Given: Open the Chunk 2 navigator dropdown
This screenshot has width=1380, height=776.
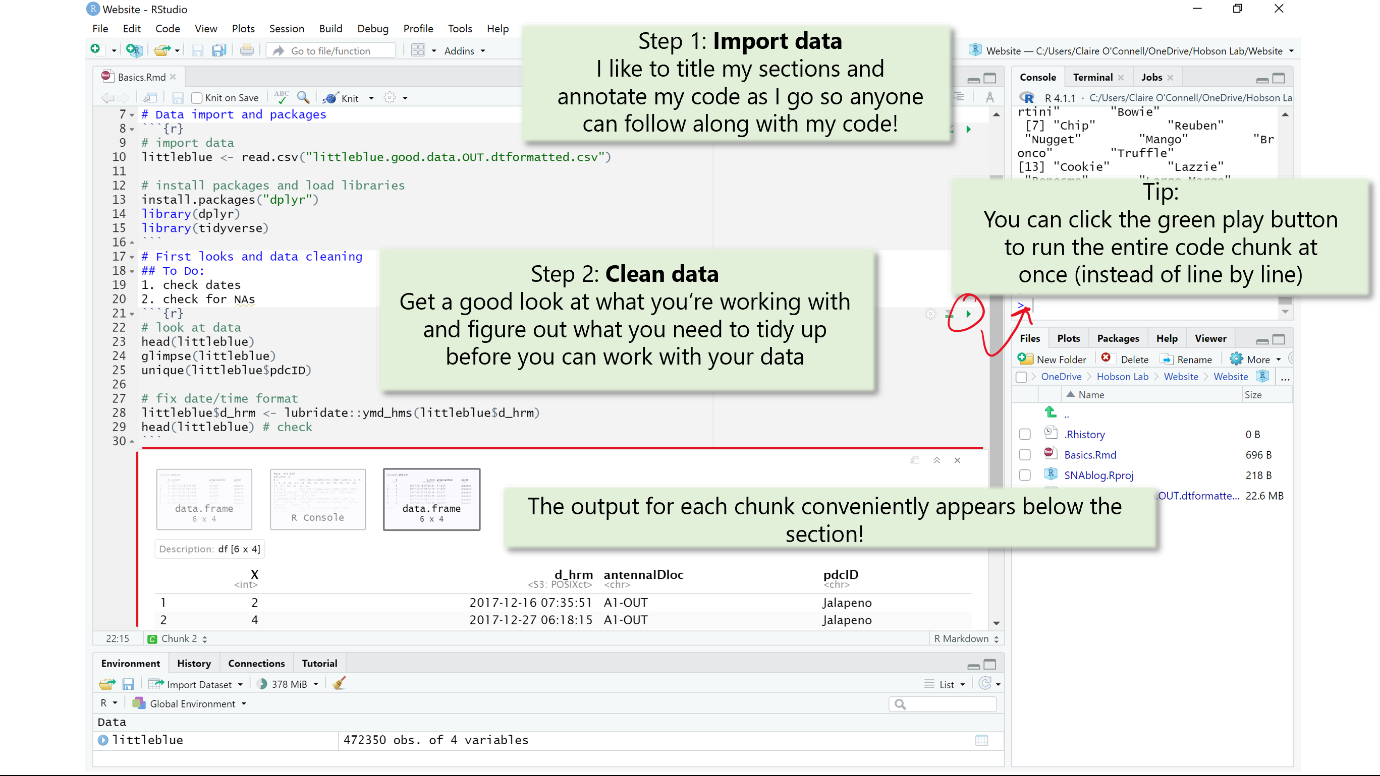Looking at the screenshot, I should tap(178, 638).
